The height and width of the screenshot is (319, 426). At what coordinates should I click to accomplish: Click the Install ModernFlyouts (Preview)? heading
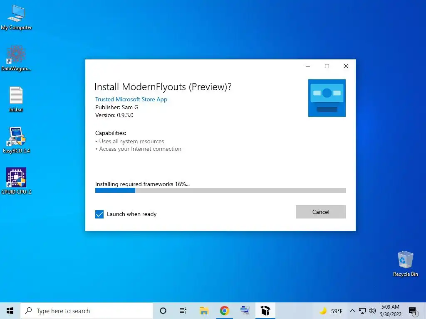click(163, 87)
